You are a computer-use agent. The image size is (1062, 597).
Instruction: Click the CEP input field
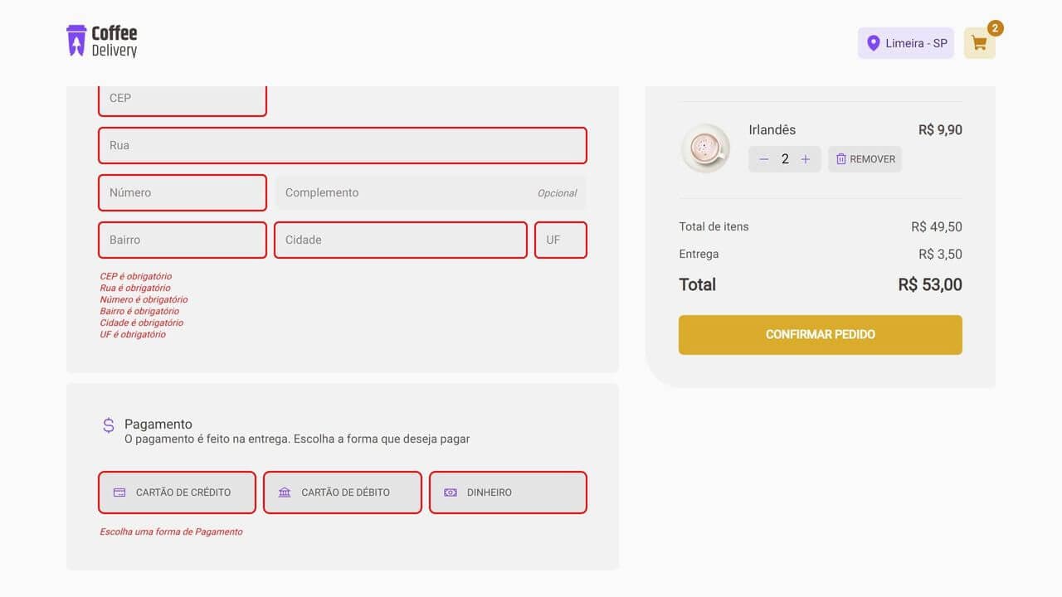tap(182, 98)
